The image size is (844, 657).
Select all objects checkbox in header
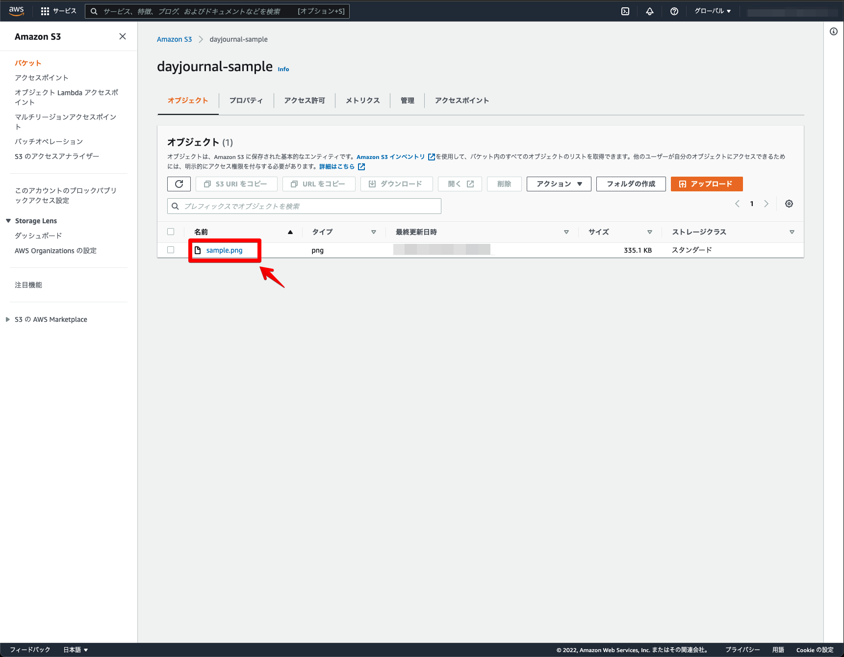(171, 232)
